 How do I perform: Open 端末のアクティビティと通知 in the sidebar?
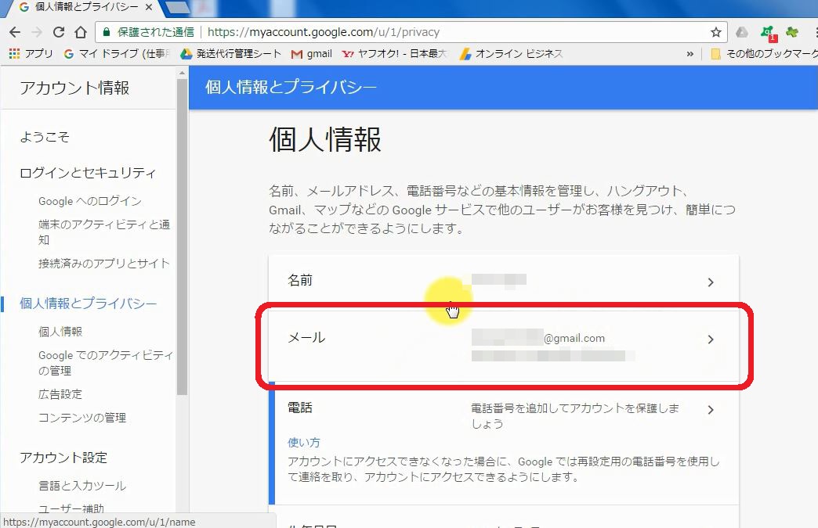click(104, 232)
